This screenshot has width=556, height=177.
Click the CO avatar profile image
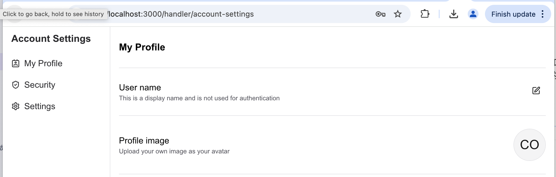(529, 145)
